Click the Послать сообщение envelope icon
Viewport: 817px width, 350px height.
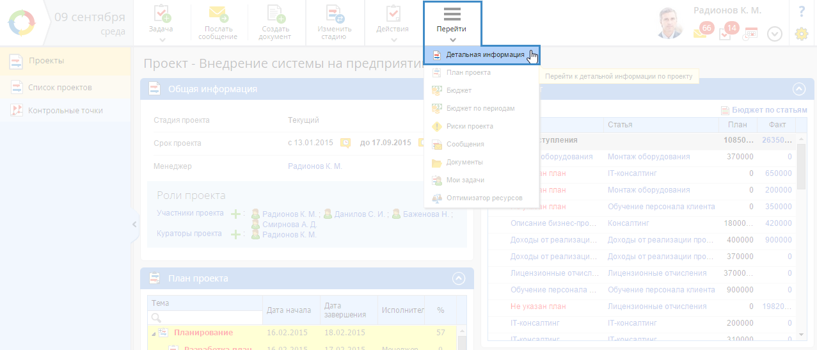(x=218, y=15)
